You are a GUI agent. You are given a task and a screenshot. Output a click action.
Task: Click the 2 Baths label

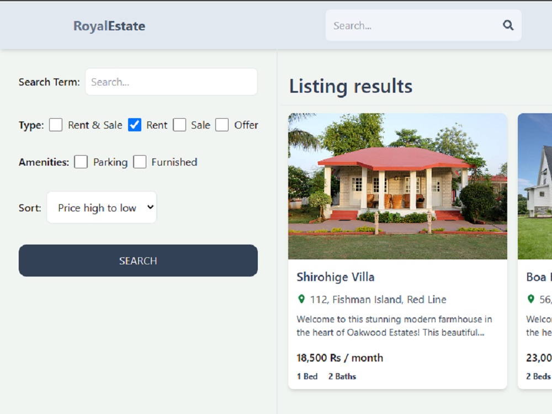coord(342,376)
